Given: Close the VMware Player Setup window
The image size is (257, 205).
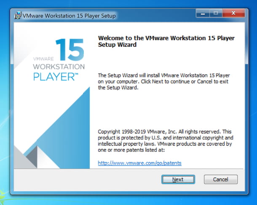Looking at the screenshot, I should (x=233, y=13).
